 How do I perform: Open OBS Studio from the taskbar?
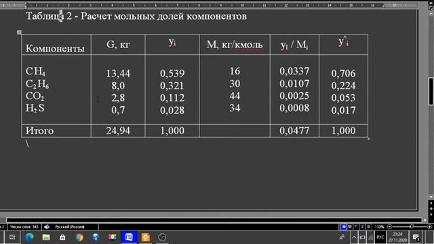tap(162, 237)
